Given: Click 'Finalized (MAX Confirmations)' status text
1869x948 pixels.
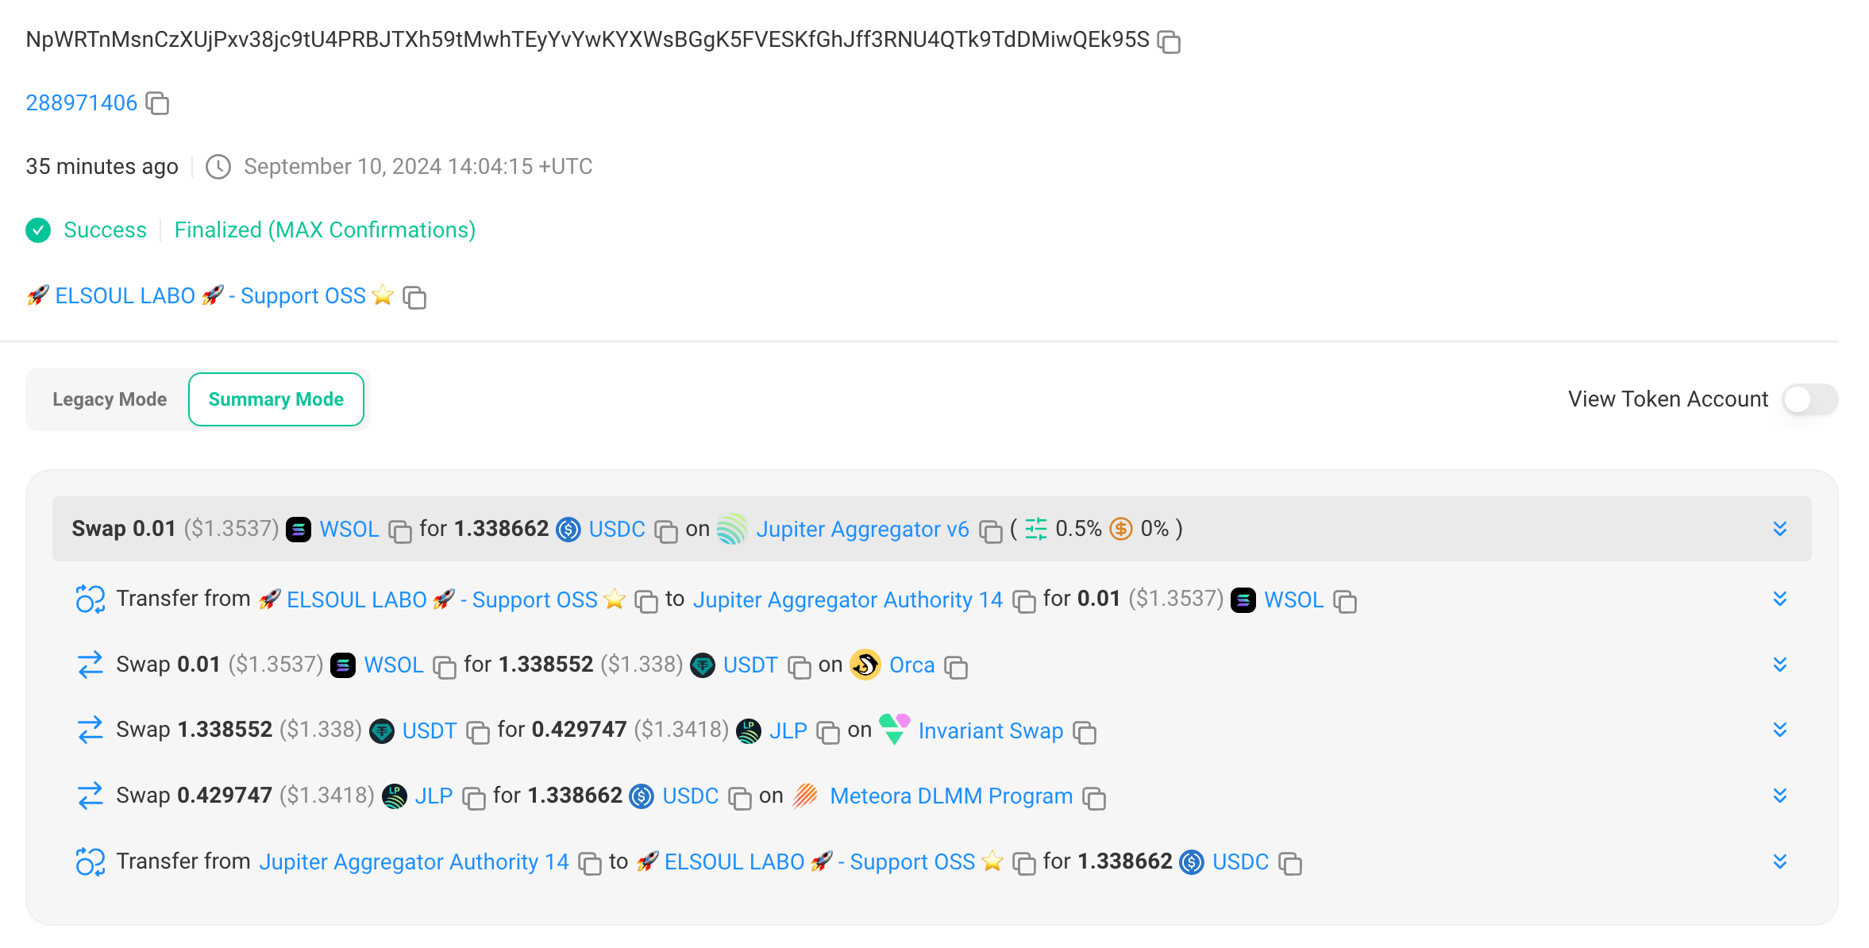Looking at the screenshot, I should (325, 230).
